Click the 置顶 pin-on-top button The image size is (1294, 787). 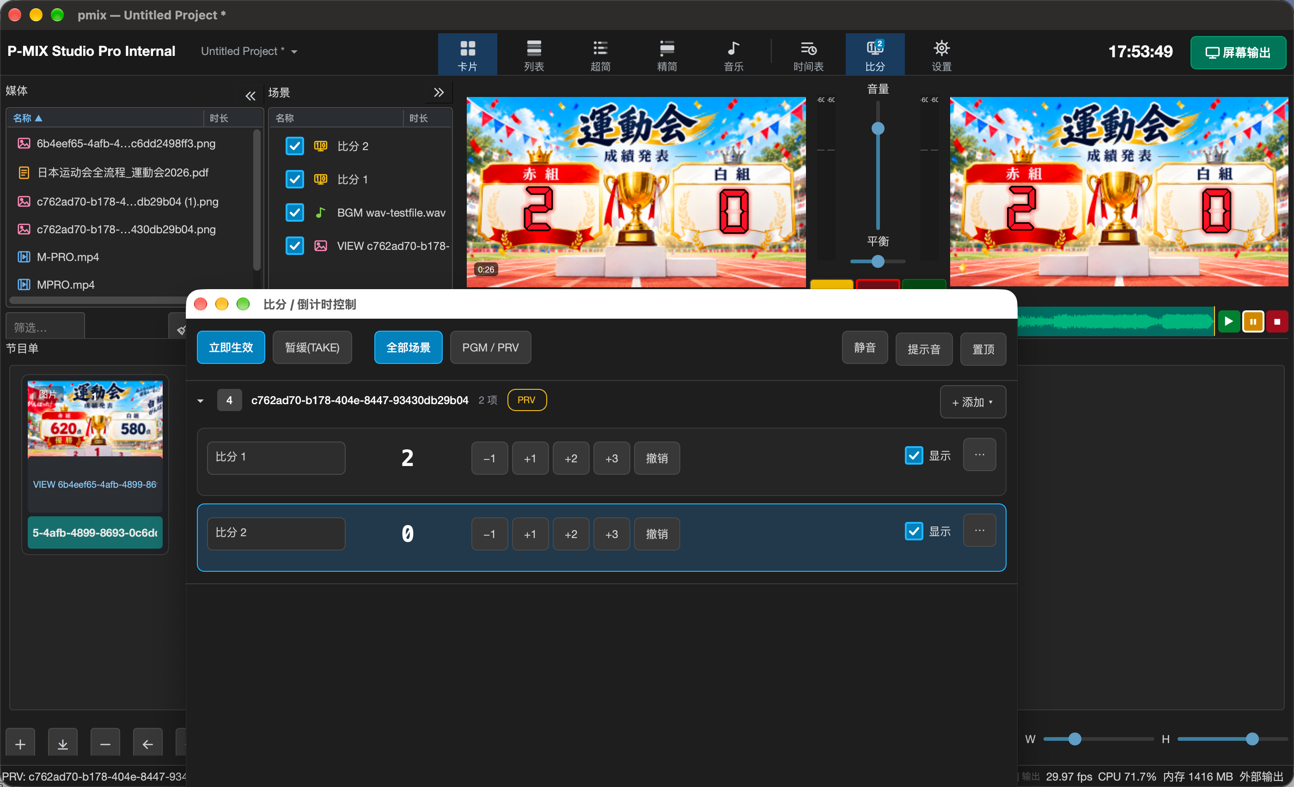tap(983, 349)
